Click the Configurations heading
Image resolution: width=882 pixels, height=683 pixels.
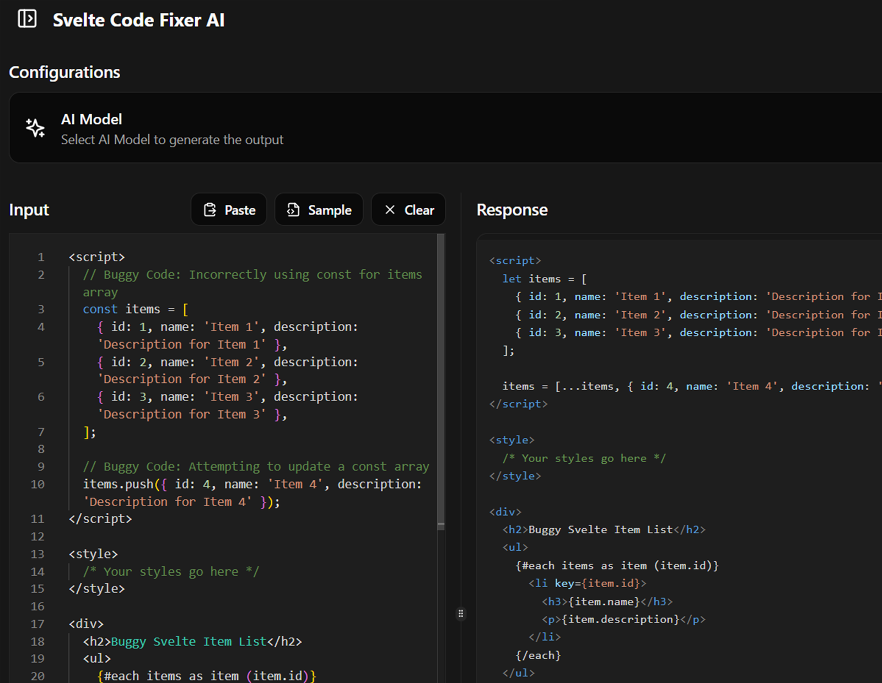[x=64, y=72]
